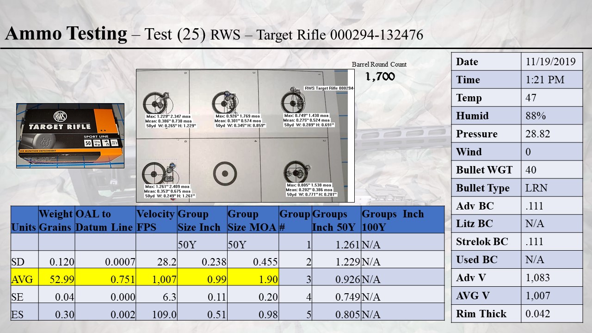The width and height of the screenshot is (592, 333).
Task: Click the 'Groups Inch 100Y' column header
Action: tap(402, 220)
